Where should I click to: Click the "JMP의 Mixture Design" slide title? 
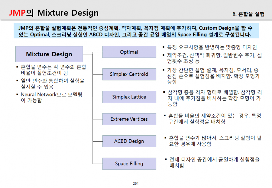coord(53,13)
